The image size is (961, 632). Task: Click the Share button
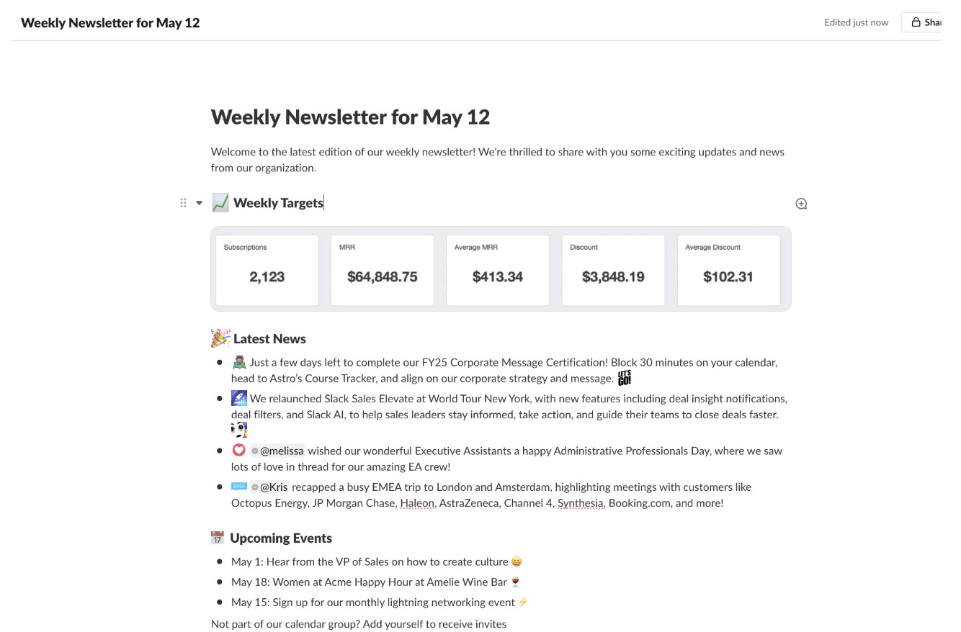[929, 22]
